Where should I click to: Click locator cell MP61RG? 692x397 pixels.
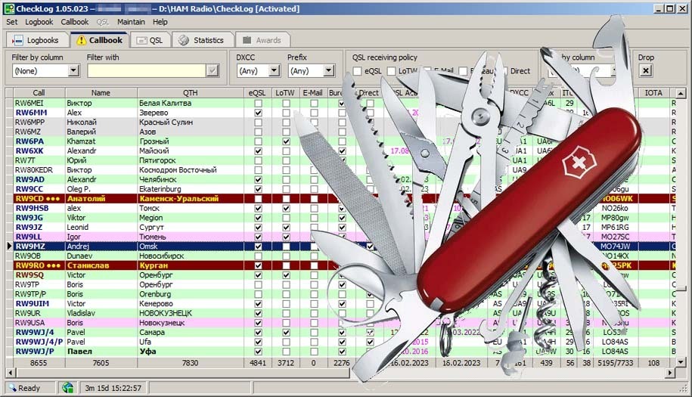pos(615,227)
